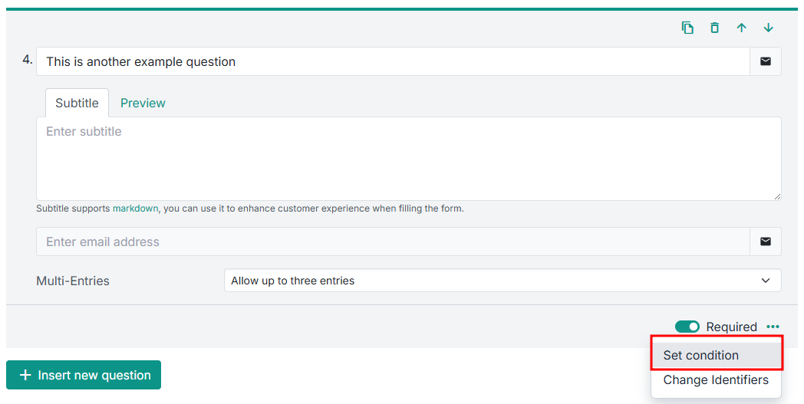Open the three-dot more options menu

(x=773, y=327)
